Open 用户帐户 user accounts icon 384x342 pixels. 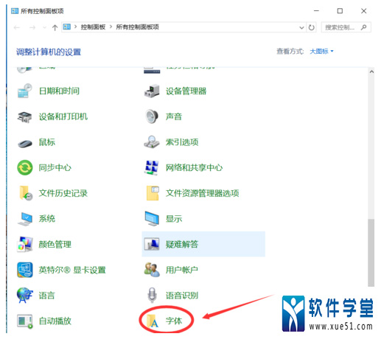152,270
